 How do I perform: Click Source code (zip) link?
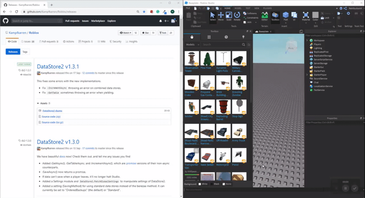[51, 117]
